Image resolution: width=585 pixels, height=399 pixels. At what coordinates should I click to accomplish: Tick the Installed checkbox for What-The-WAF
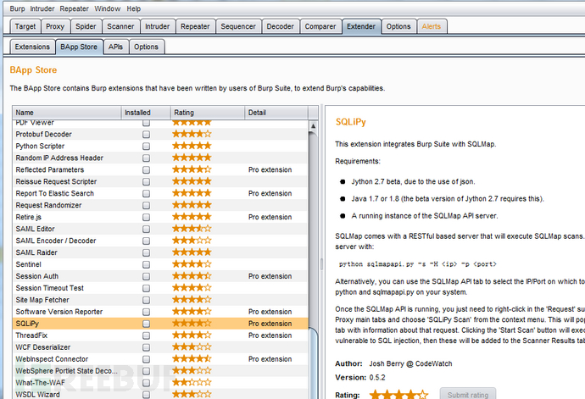tap(146, 383)
